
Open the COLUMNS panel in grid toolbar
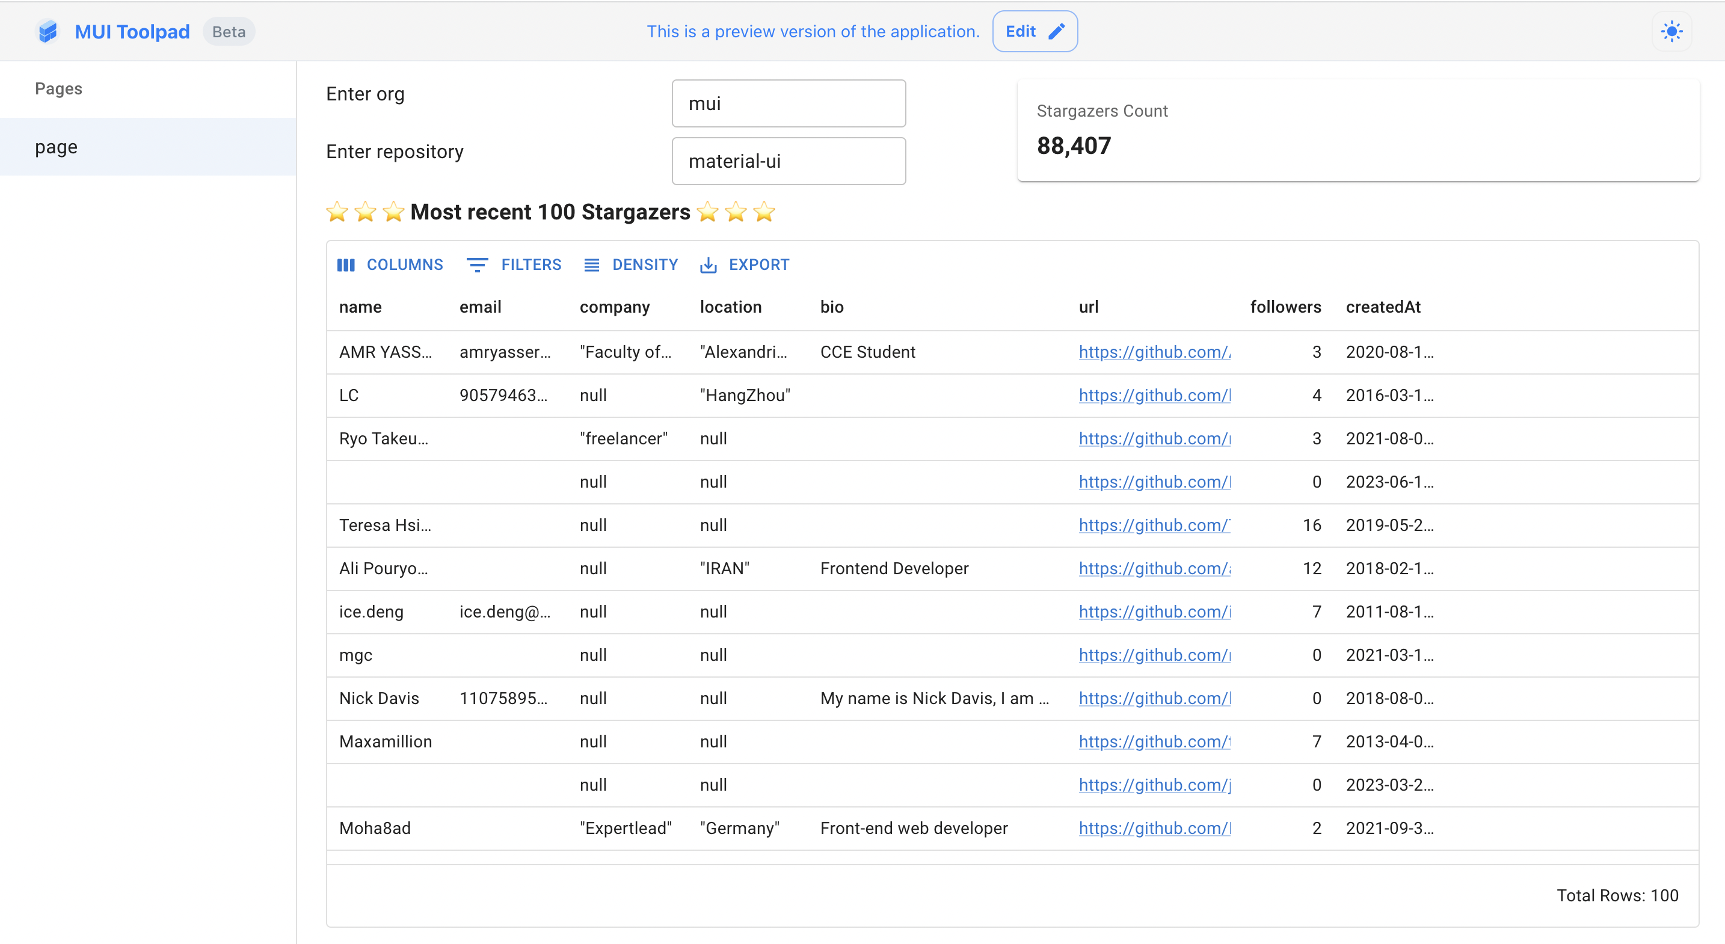point(390,265)
